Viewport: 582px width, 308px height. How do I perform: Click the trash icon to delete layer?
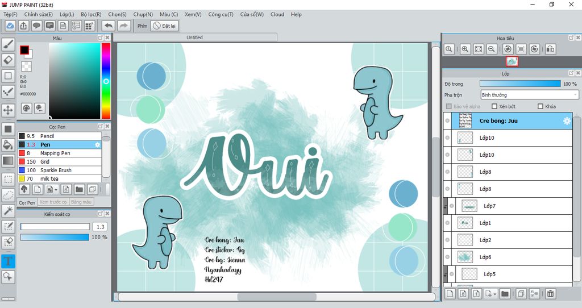(550, 294)
